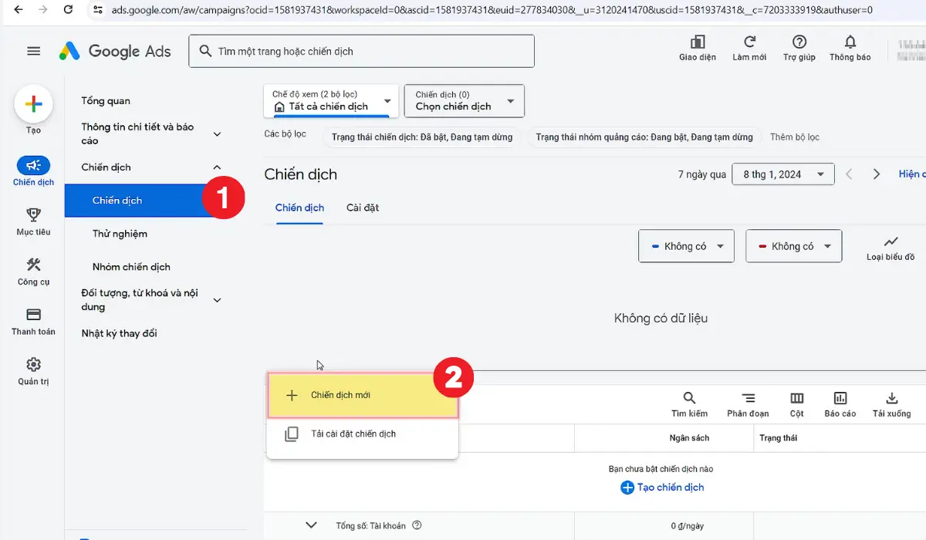Open Trợ giúp help icon
Screen dimensions: 926x540
pos(799,46)
